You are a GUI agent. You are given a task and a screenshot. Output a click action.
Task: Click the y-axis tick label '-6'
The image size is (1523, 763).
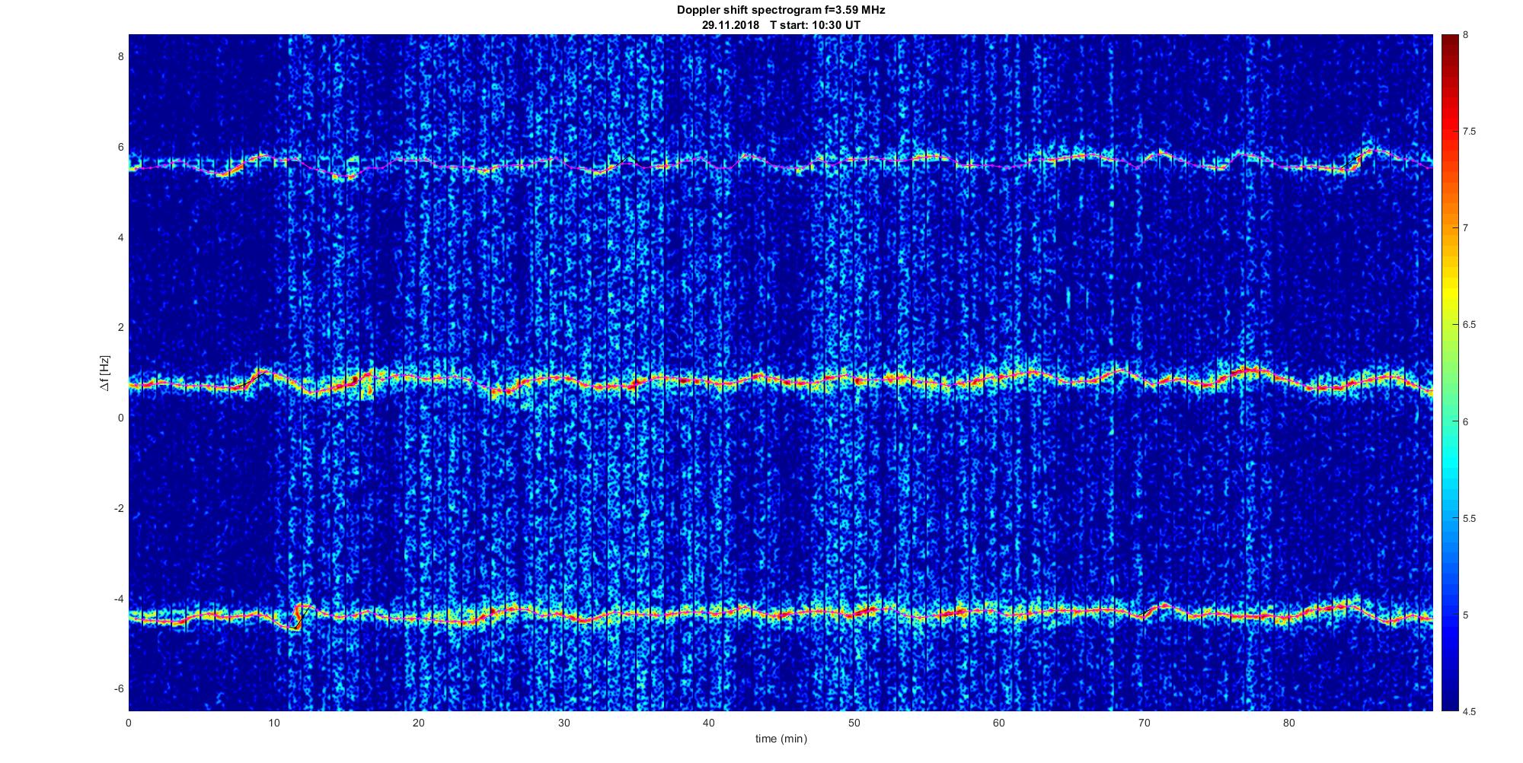pyautogui.click(x=119, y=688)
